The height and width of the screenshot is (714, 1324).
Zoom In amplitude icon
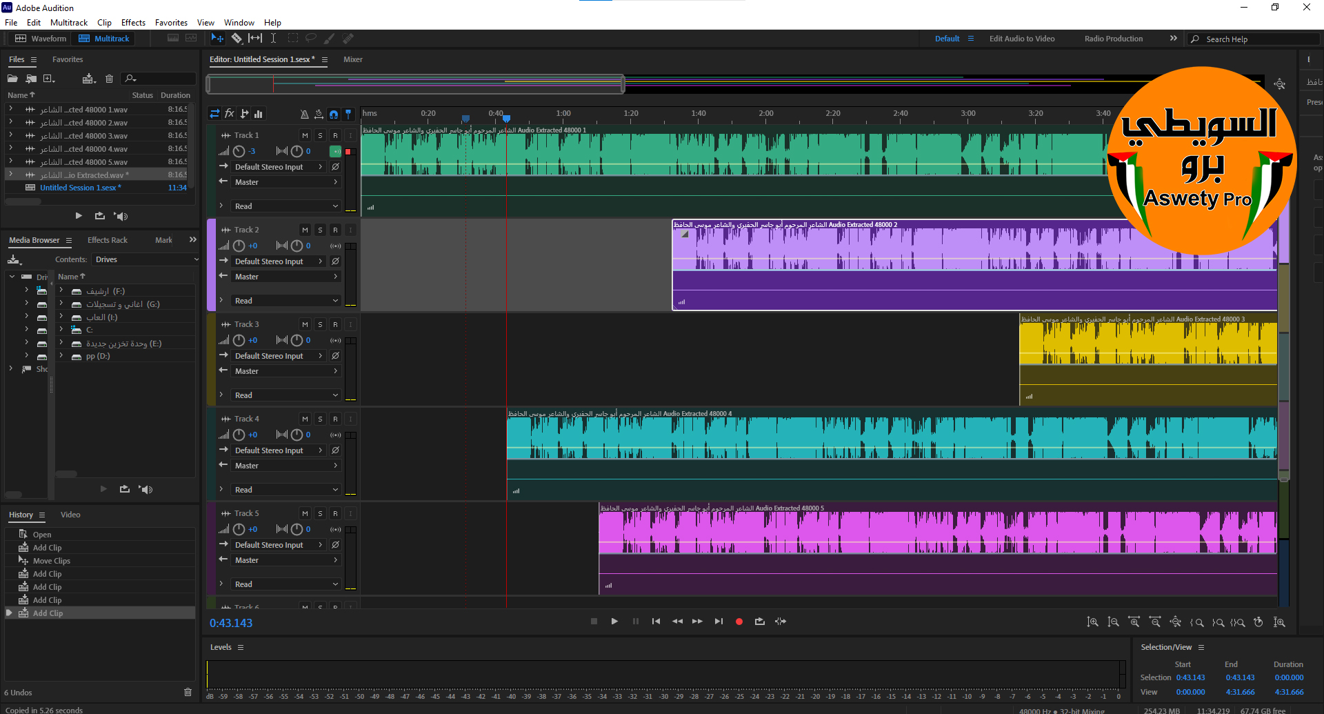(x=1092, y=622)
